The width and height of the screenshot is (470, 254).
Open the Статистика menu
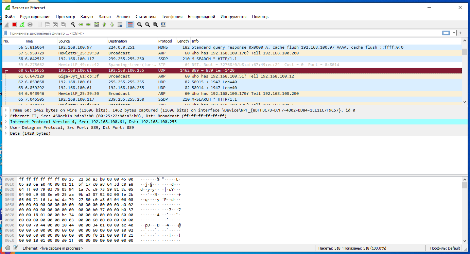click(146, 16)
